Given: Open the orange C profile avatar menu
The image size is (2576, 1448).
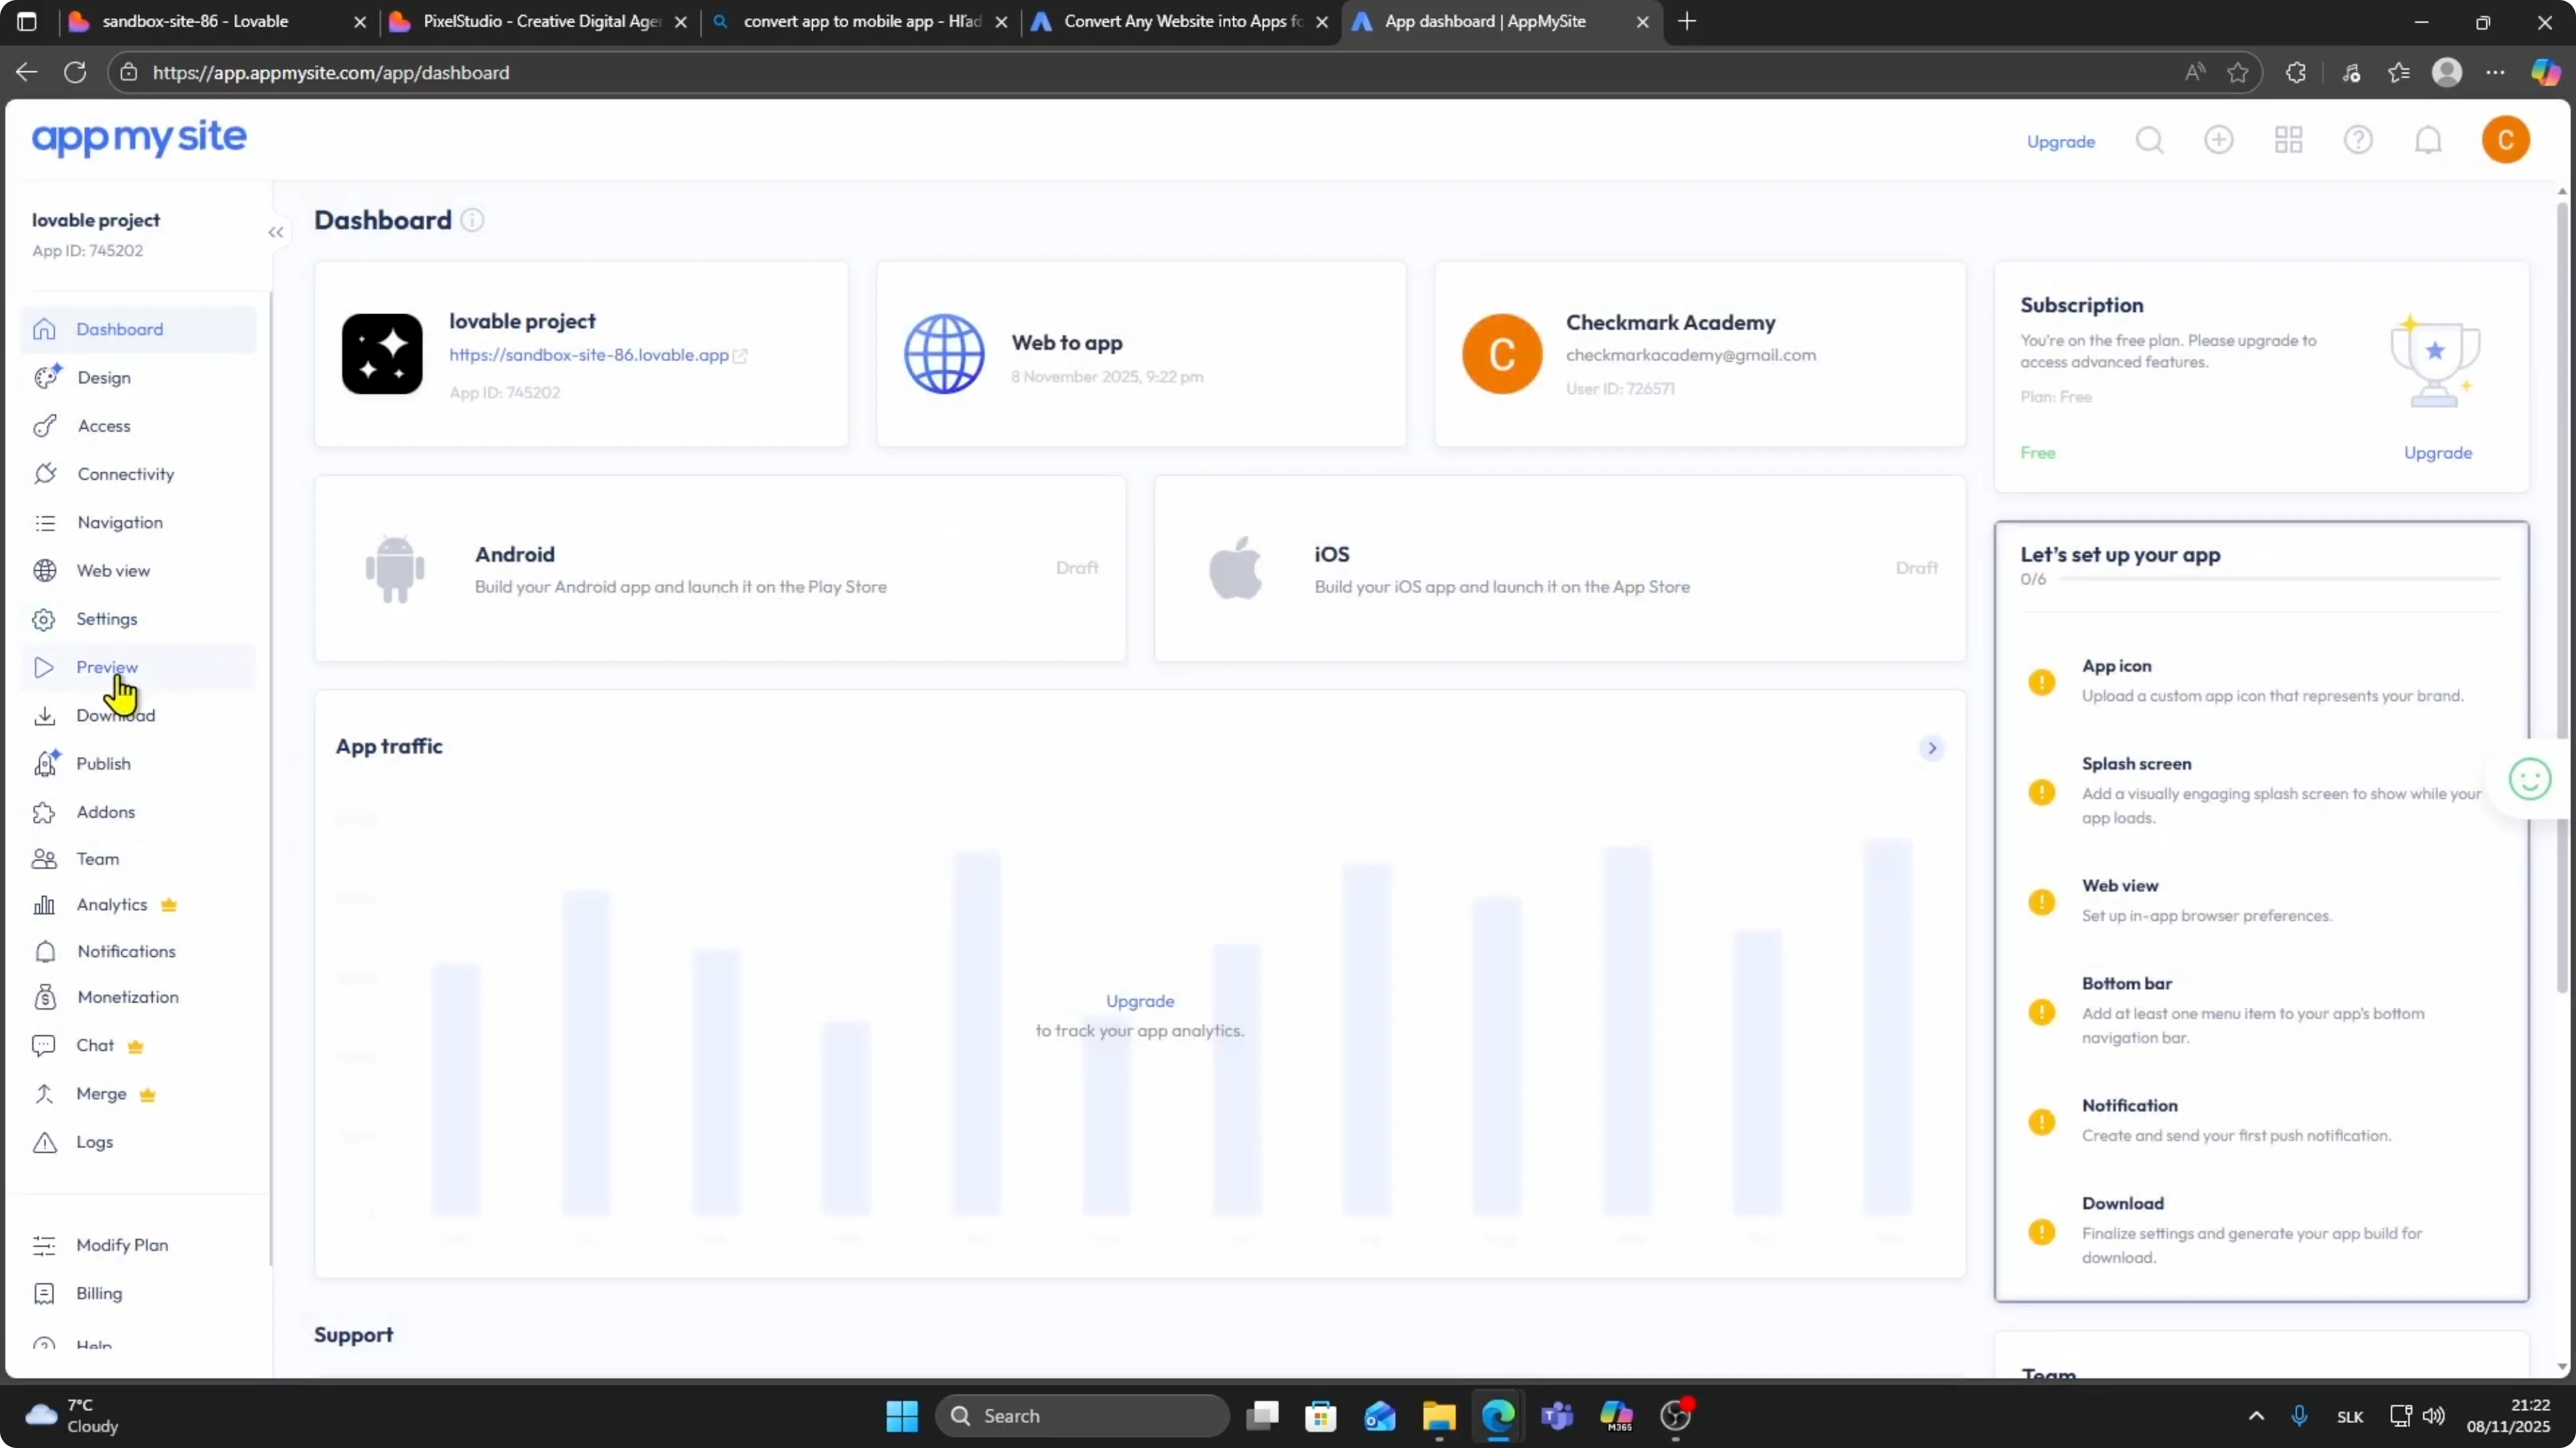Looking at the screenshot, I should coord(2505,139).
